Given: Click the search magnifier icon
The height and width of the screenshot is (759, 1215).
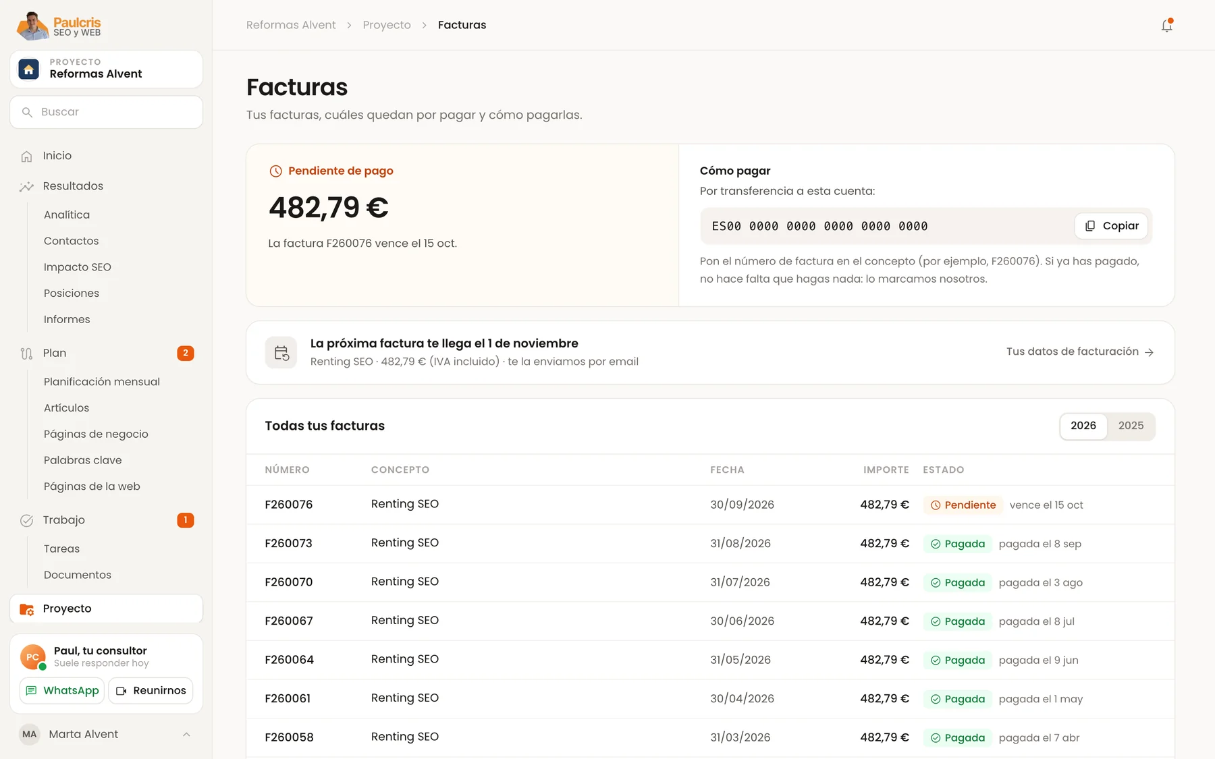Looking at the screenshot, I should [27, 112].
